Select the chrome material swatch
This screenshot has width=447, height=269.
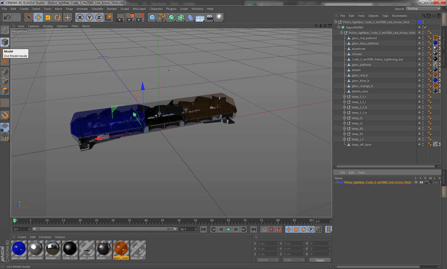click(53, 250)
